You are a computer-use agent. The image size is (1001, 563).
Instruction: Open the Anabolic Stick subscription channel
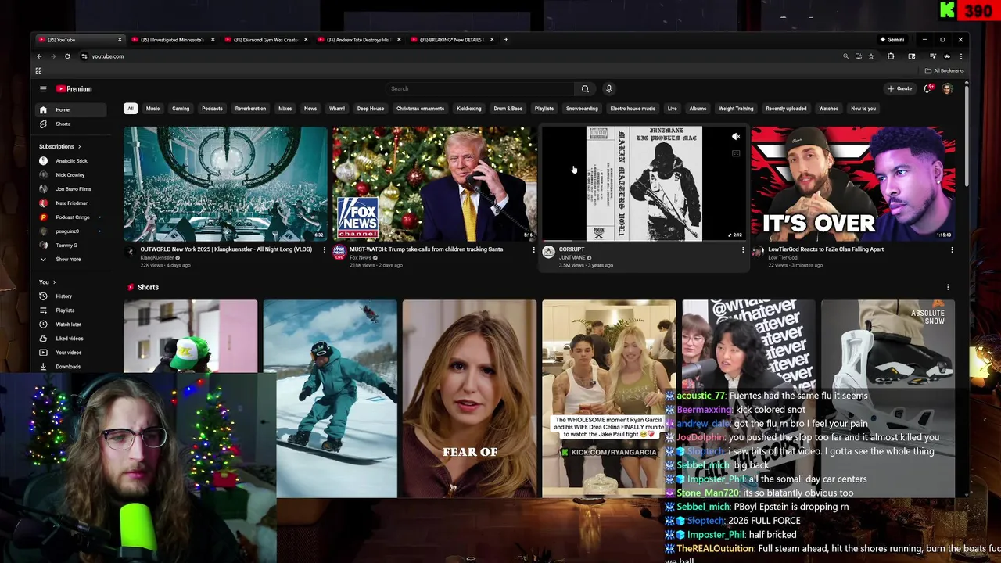point(70,161)
